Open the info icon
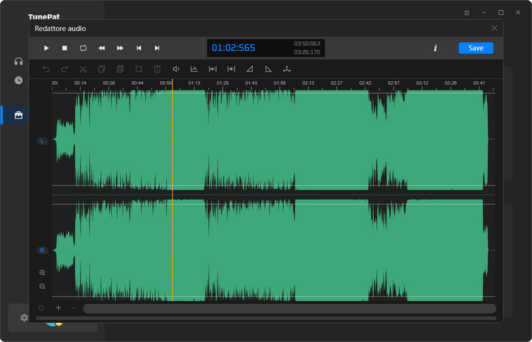 436,48
